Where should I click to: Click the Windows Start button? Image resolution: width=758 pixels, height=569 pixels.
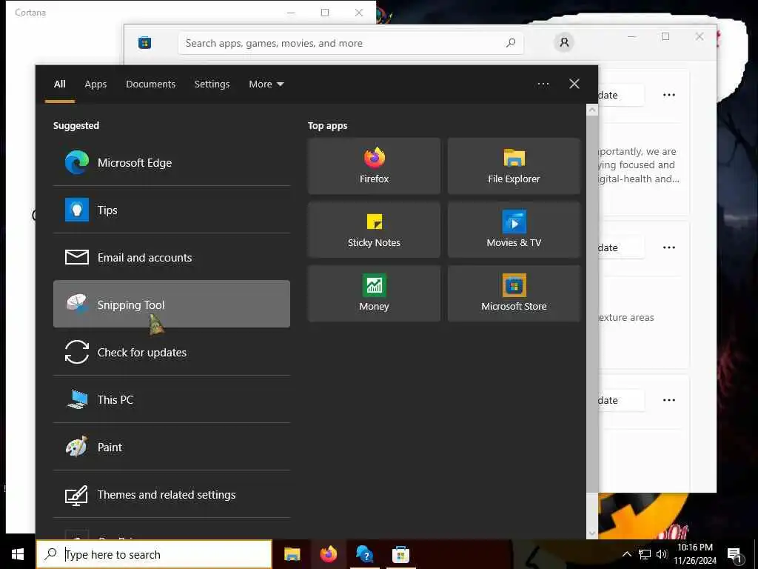[18, 554]
